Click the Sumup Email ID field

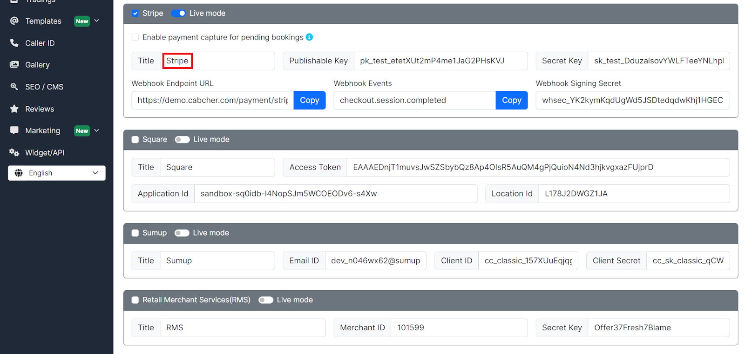pyautogui.click(x=376, y=261)
